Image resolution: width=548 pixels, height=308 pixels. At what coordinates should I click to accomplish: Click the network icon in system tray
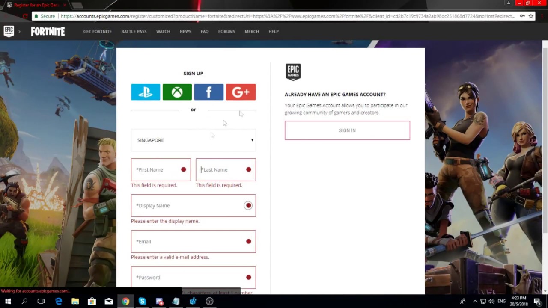click(483, 301)
